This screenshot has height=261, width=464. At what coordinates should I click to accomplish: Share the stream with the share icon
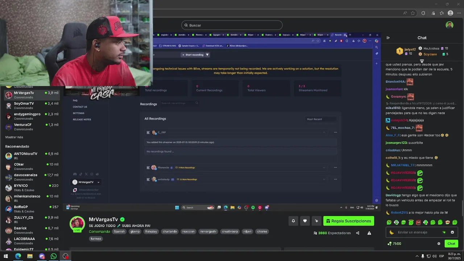358,233
